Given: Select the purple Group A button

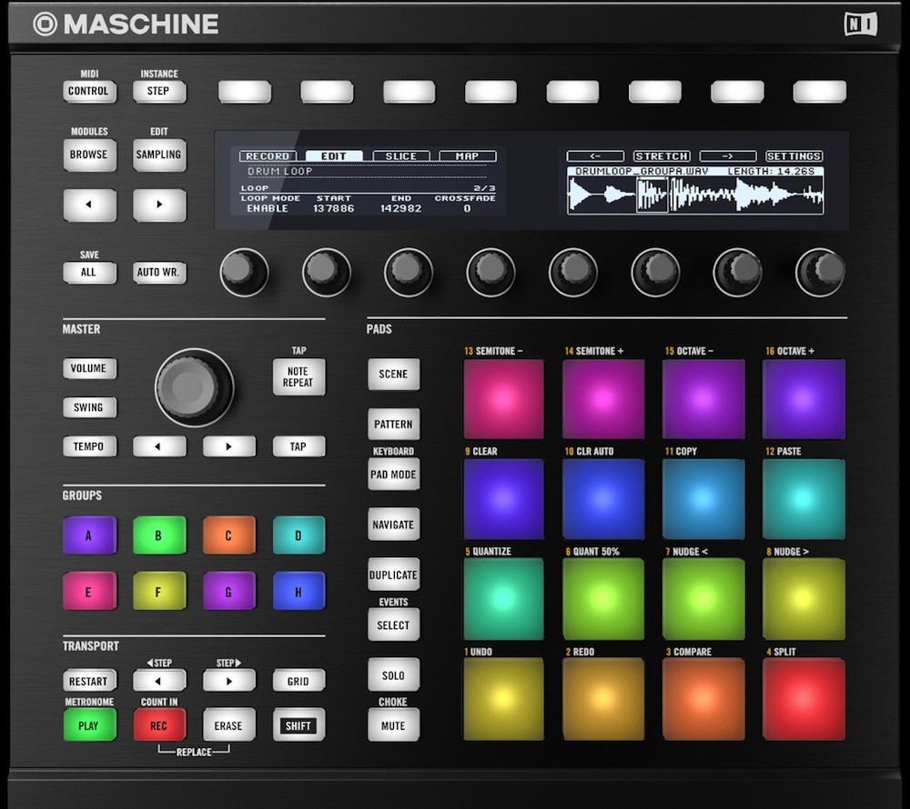Looking at the screenshot, I should point(89,534).
